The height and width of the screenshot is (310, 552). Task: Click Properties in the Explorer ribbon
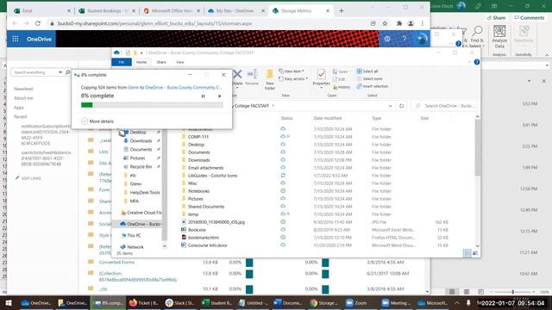click(x=321, y=78)
